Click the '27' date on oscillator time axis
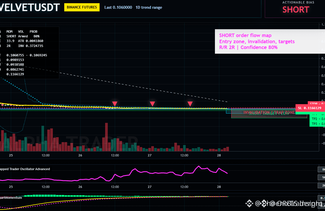This screenshot has height=211, width=325. coord(150,187)
